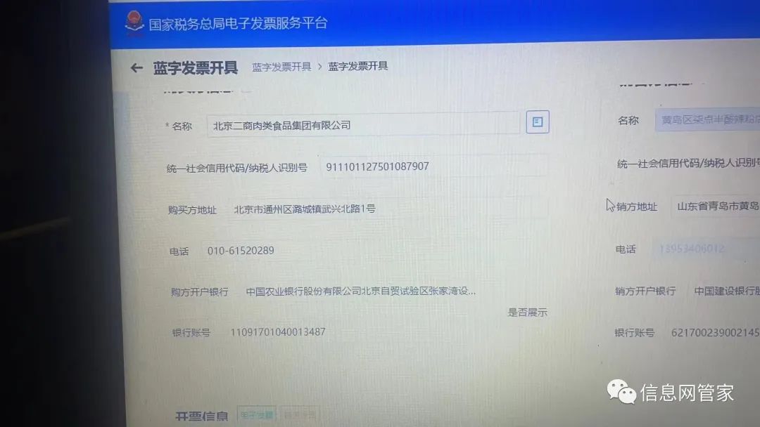The width and height of the screenshot is (760, 427).
Task: Click the WeChat logo in the watermark
Action: point(621,392)
